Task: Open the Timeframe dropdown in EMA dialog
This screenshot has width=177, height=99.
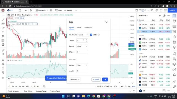Action: pos(83,35)
